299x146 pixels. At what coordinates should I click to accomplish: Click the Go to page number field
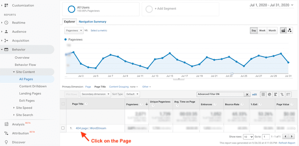266,137
